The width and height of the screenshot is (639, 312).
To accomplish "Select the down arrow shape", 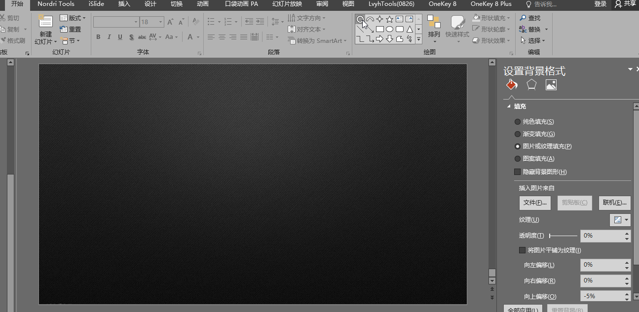I will (390, 39).
